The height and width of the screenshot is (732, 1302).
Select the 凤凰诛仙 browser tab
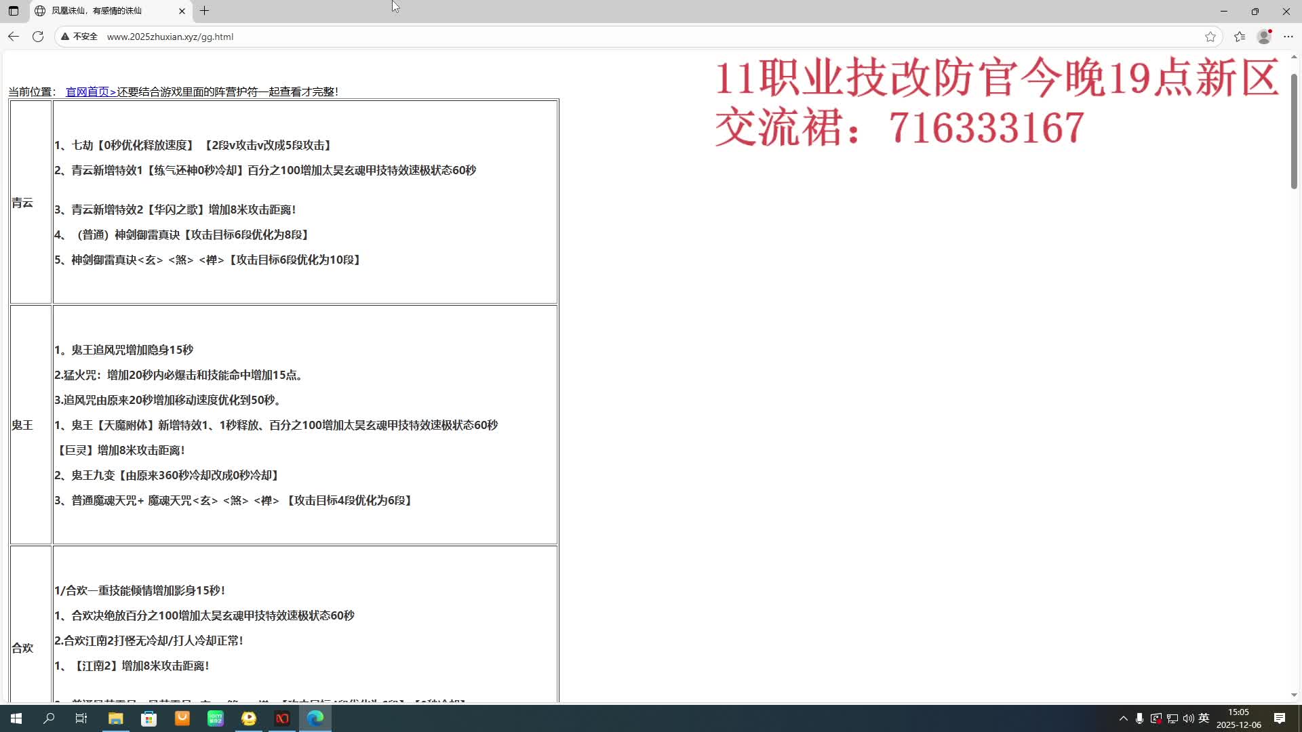[x=102, y=11]
